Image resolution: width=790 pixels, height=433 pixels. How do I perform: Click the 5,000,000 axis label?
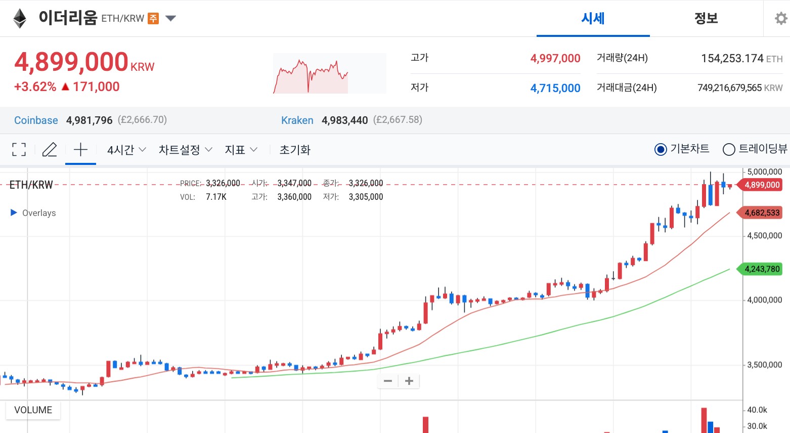point(765,172)
